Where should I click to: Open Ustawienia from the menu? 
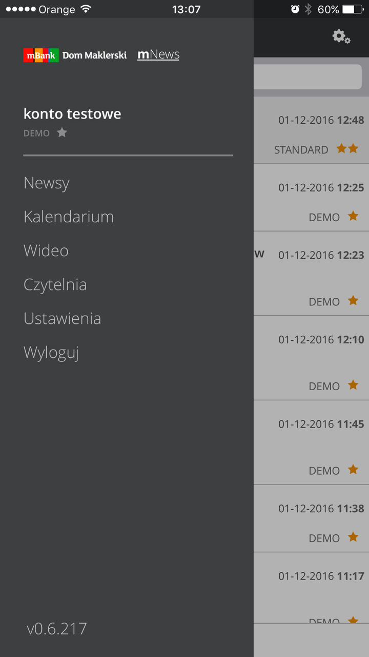(x=63, y=318)
